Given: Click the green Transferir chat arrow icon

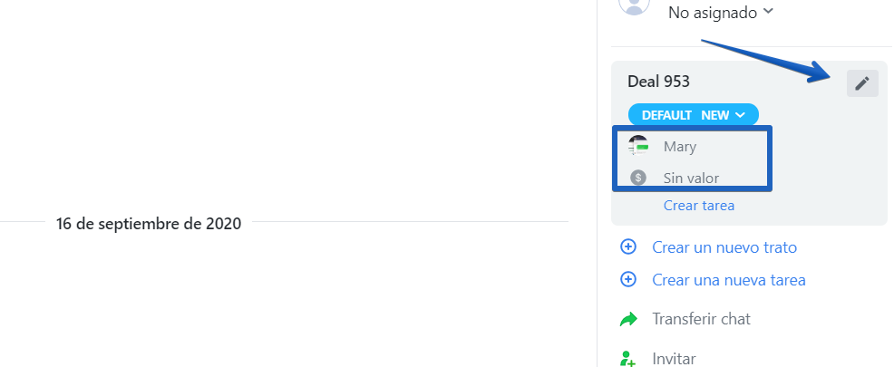Looking at the screenshot, I should [627, 319].
